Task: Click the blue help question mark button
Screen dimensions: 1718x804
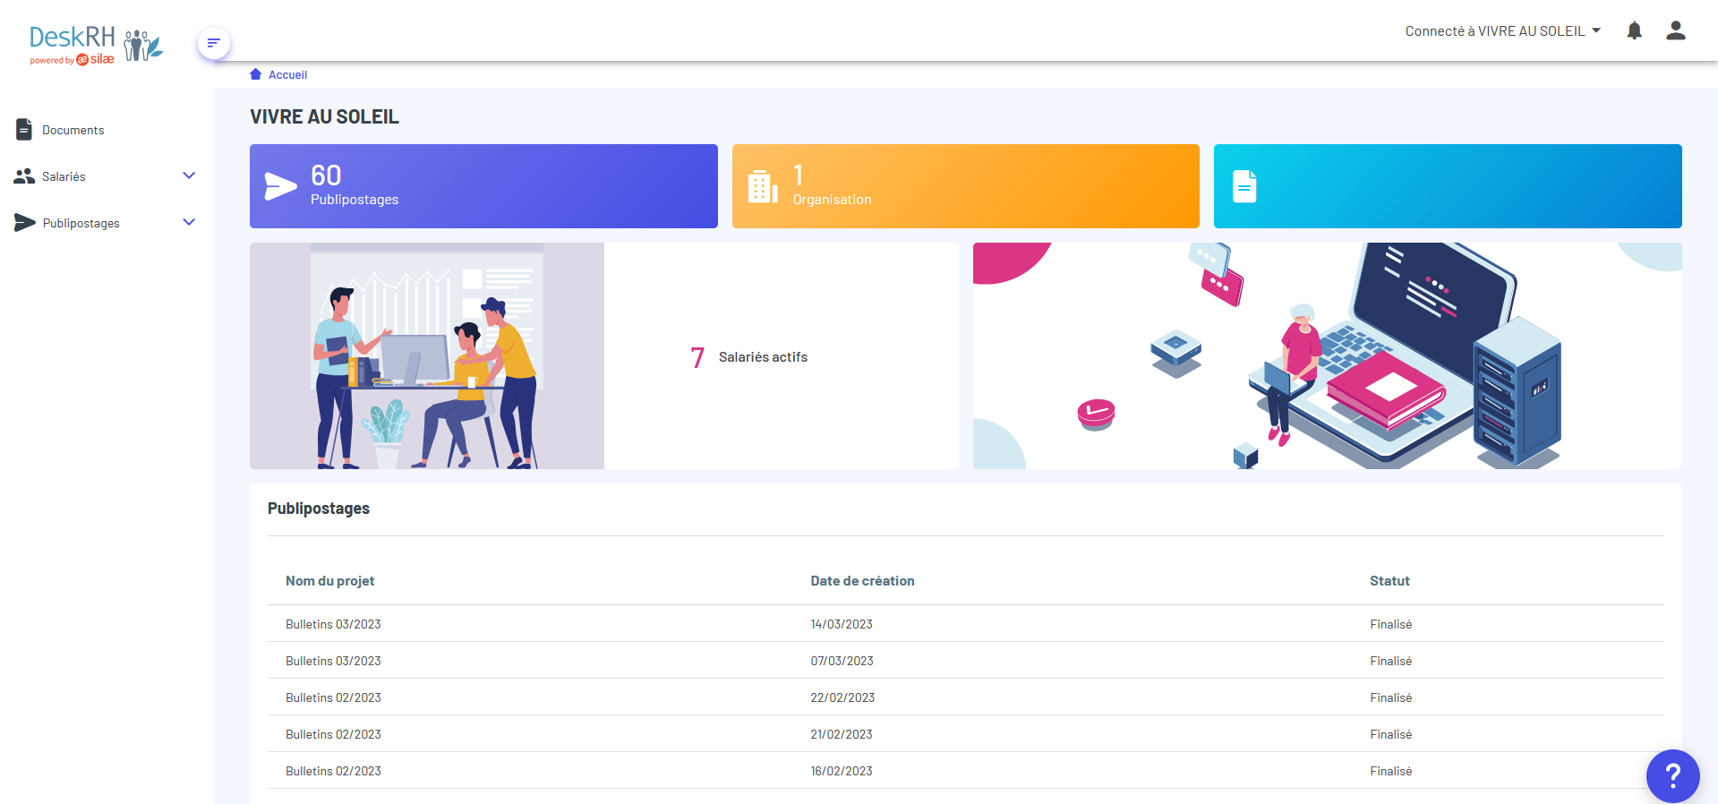Action: coord(1671,775)
